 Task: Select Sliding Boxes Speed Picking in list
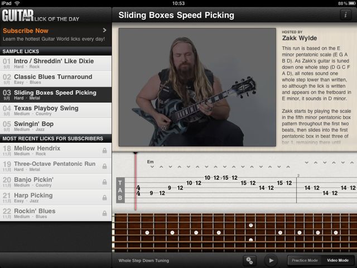coord(56,94)
